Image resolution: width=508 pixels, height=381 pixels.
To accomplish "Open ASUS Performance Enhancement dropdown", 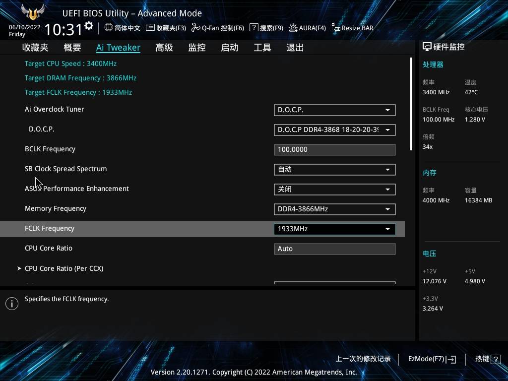I will 335,189.
